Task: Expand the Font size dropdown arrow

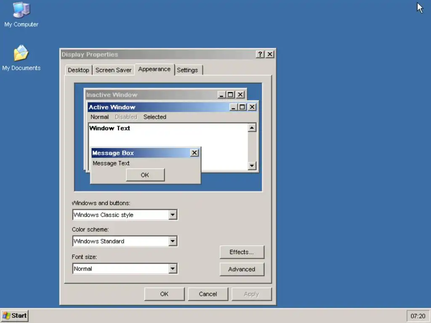Action: click(x=173, y=269)
